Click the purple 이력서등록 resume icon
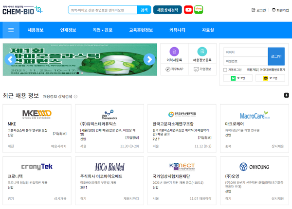This screenshot has width=292, height=209. click(x=174, y=52)
